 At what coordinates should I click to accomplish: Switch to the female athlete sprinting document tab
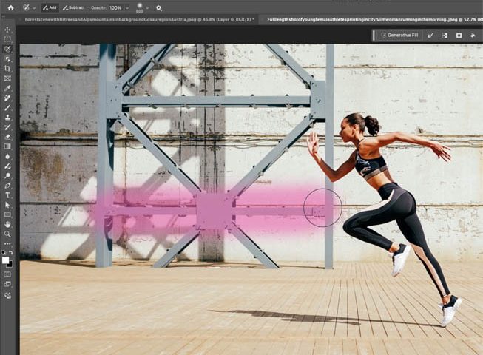[x=370, y=19]
